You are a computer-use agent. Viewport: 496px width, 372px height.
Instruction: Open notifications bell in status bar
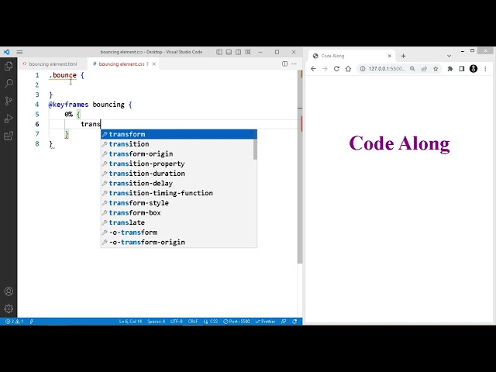294,322
